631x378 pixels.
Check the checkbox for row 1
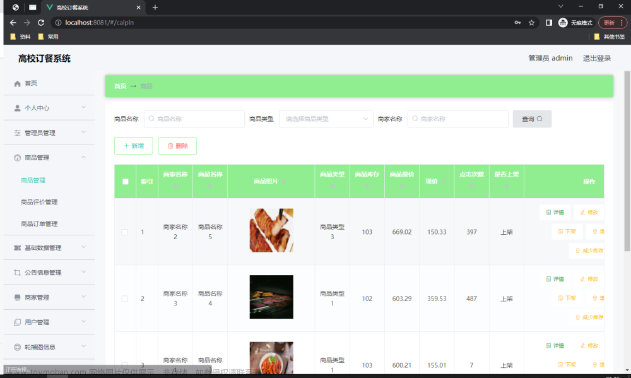(125, 232)
